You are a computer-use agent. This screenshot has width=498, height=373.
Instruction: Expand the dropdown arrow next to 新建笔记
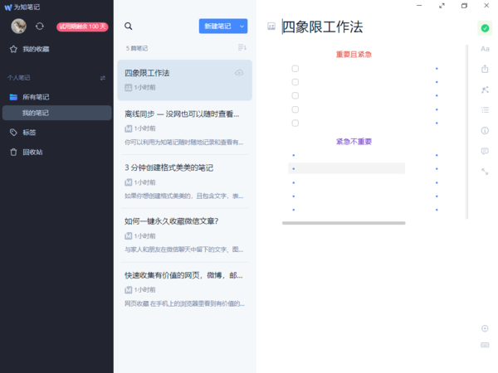[x=242, y=27]
